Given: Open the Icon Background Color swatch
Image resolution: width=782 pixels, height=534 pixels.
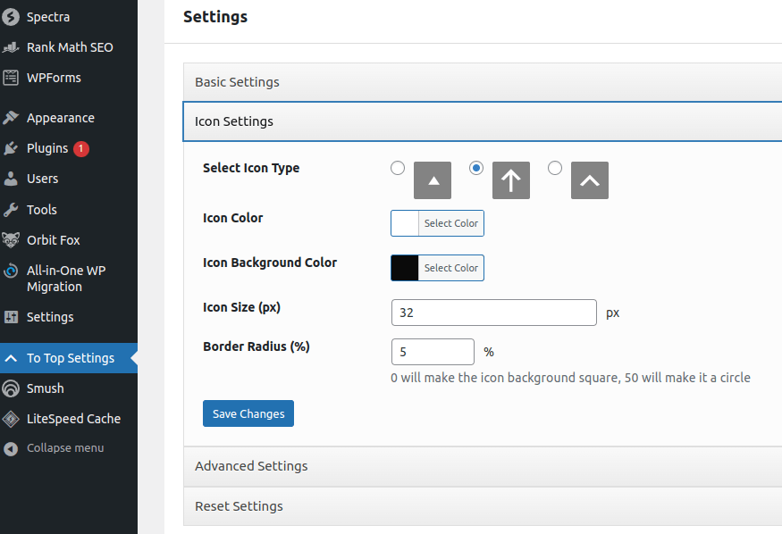Looking at the screenshot, I should (x=405, y=268).
